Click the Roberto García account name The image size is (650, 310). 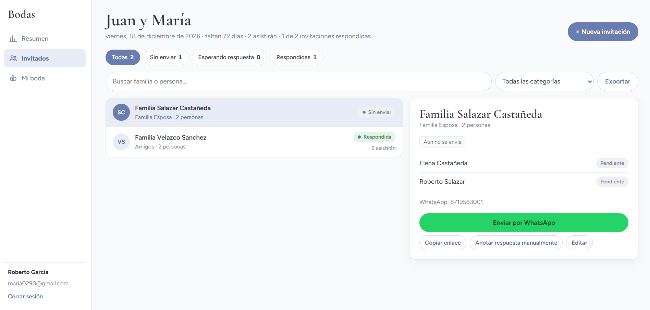click(28, 272)
